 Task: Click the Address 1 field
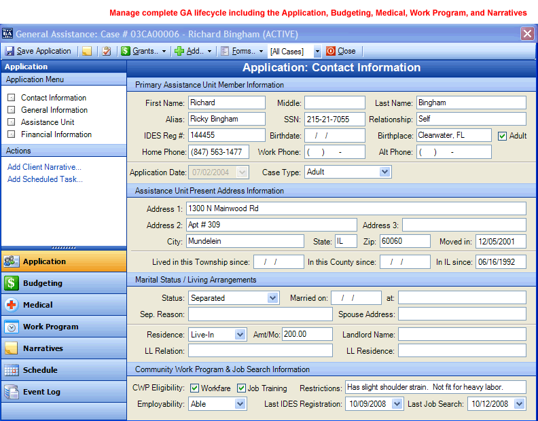coord(356,208)
